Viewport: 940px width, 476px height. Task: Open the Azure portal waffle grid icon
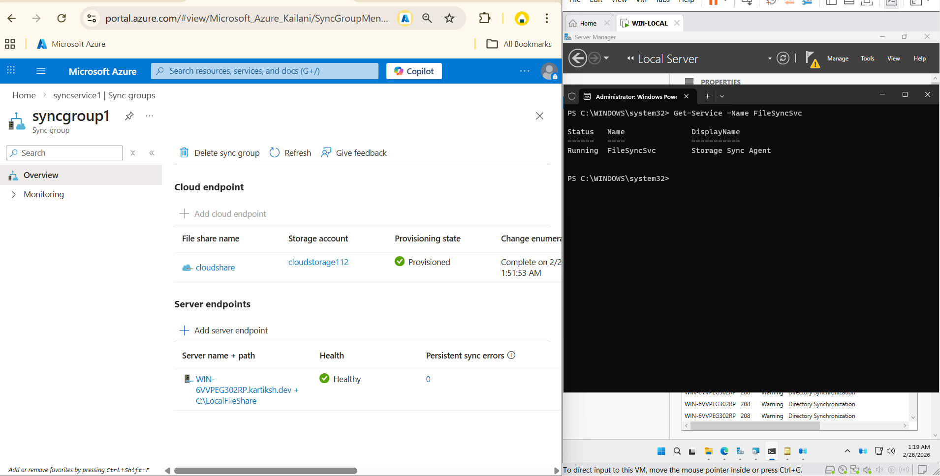point(11,71)
